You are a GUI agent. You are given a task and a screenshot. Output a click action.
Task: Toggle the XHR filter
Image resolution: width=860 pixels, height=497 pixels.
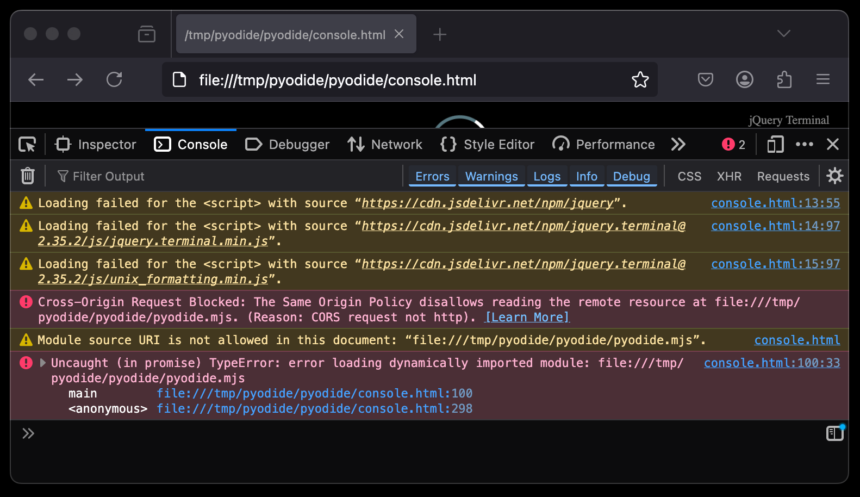[729, 176]
